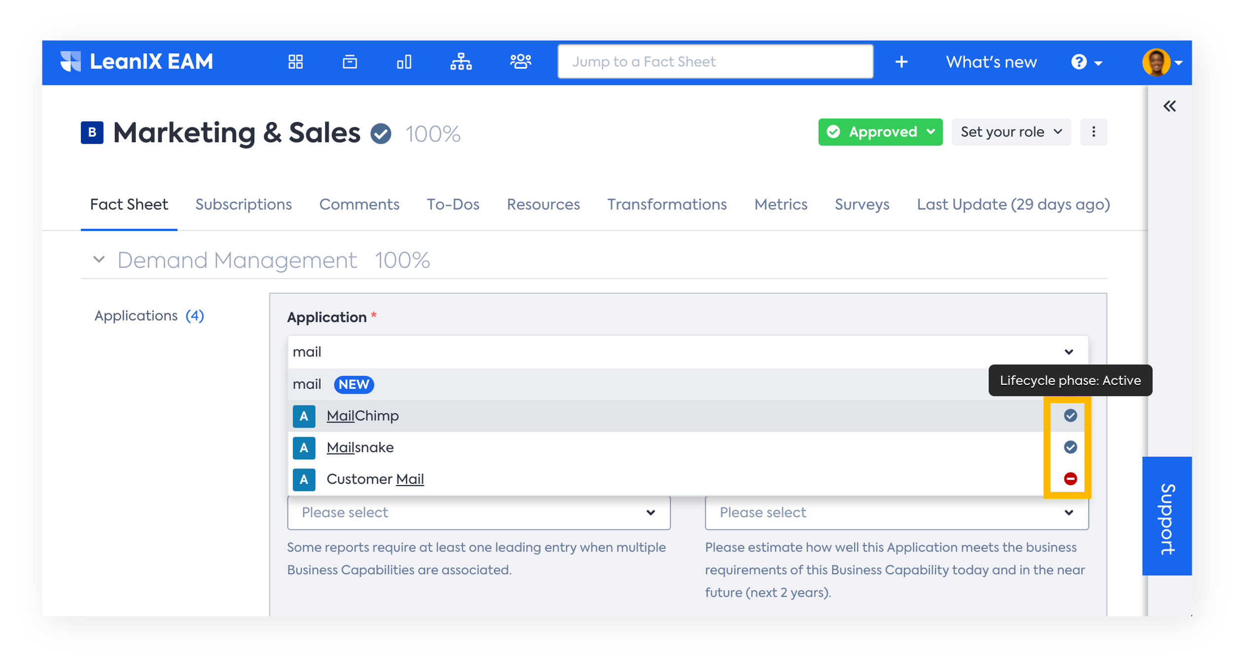1243x667 pixels.
Task: Click the 100% completion next to title
Action: tap(433, 134)
